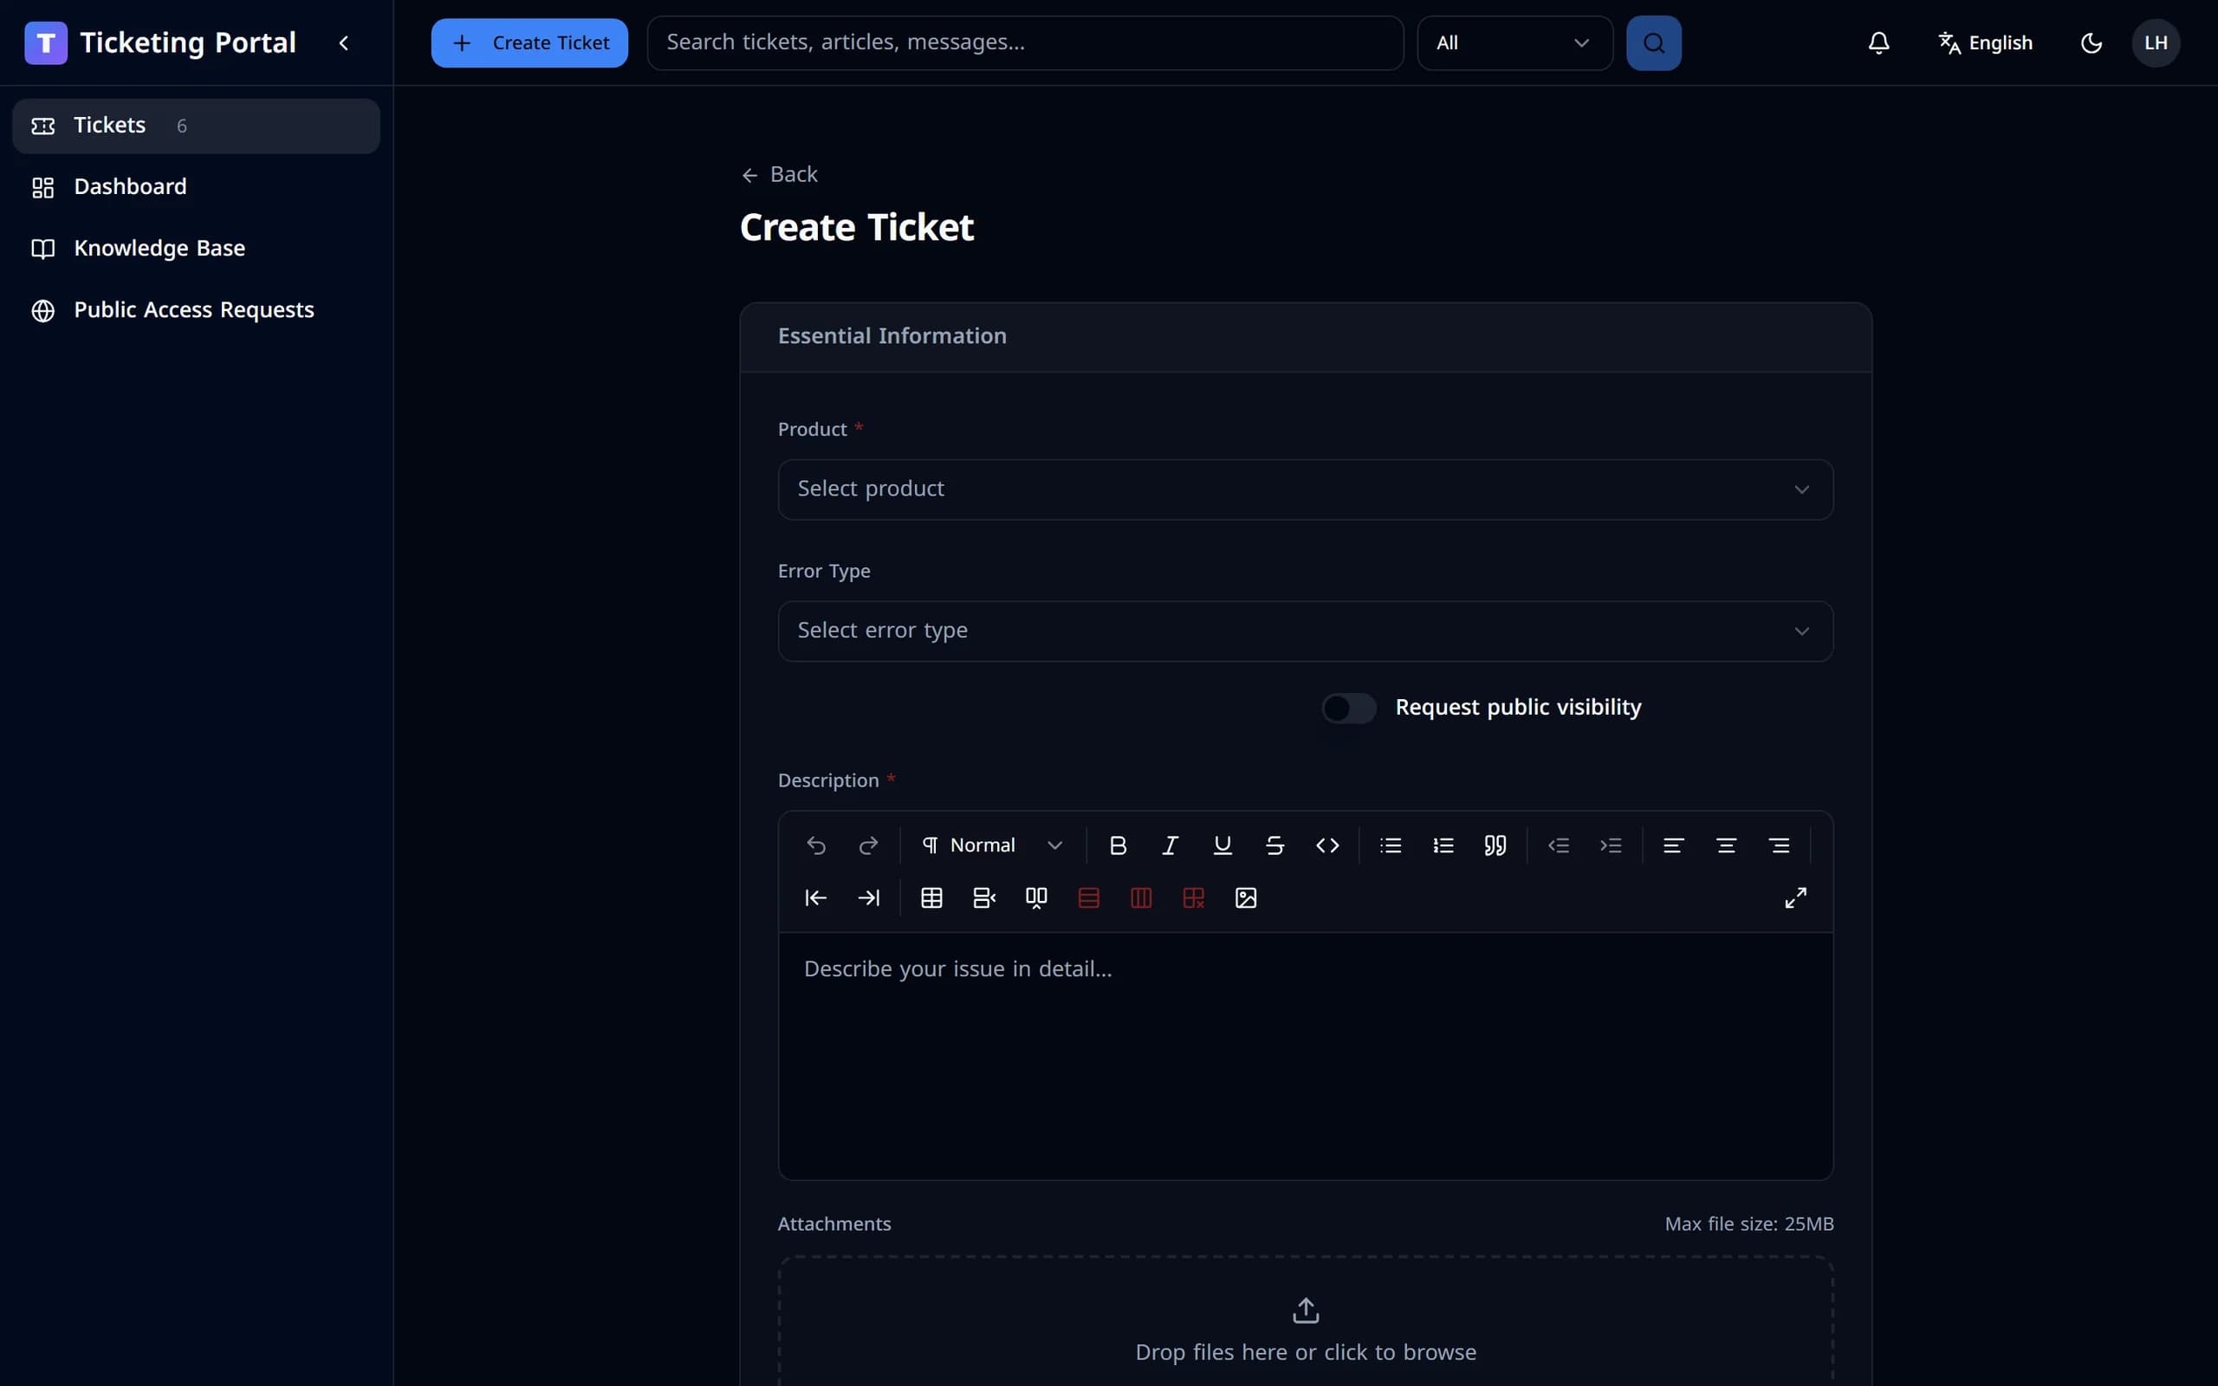Focus the search tickets input field
This screenshot has width=2218, height=1386.
click(x=1025, y=43)
